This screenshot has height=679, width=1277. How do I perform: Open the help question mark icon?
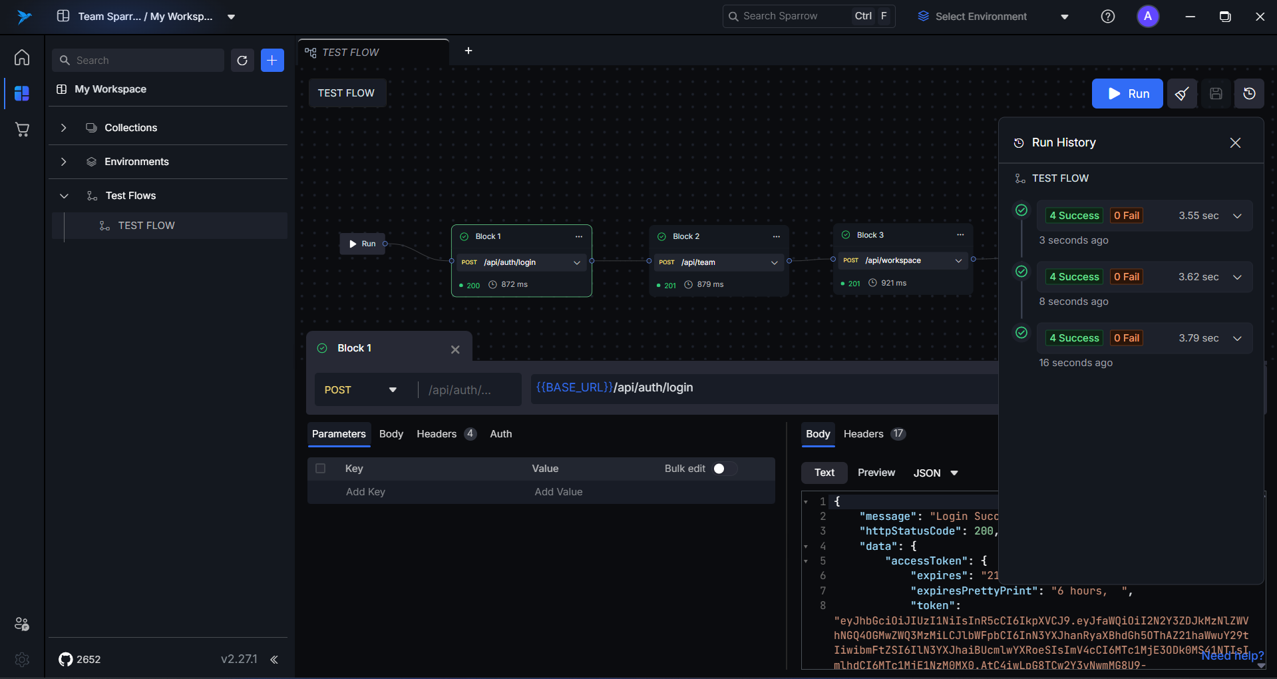1107,17
